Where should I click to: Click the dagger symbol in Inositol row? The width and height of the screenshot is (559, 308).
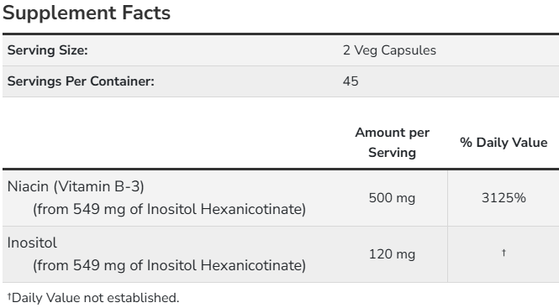click(x=504, y=253)
